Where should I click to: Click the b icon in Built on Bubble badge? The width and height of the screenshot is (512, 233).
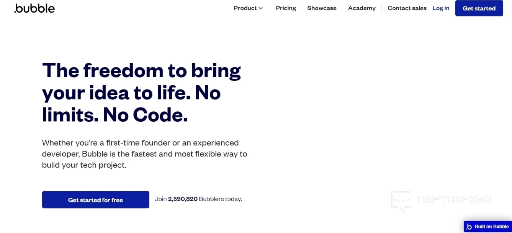click(469, 226)
